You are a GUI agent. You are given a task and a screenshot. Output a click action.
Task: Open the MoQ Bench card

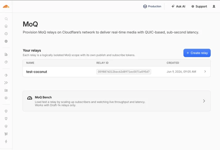116,101
